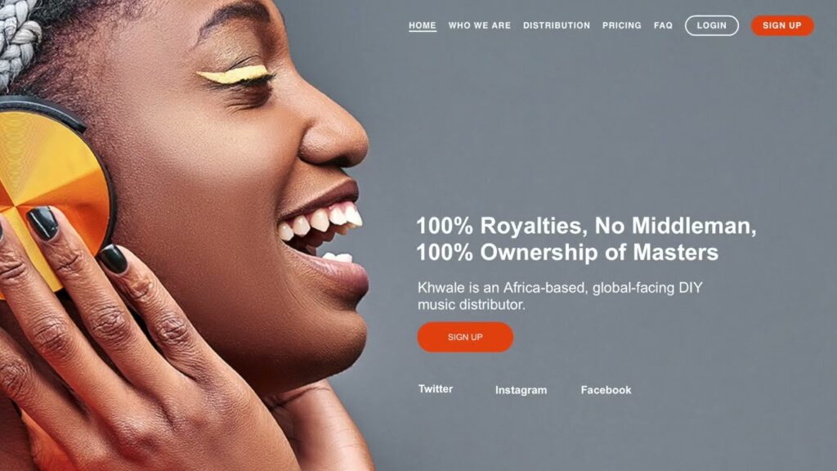Go to the HOME nav item

tap(423, 25)
